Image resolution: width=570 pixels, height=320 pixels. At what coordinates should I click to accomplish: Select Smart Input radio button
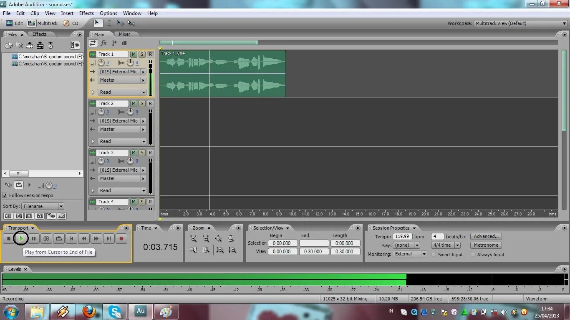click(434, 255)
